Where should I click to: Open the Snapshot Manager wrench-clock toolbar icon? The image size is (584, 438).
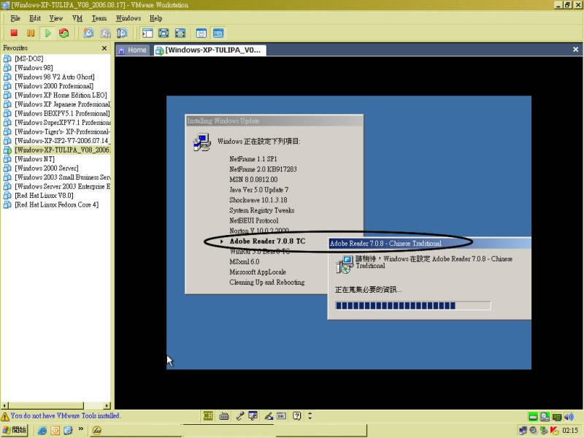point(122,33)
